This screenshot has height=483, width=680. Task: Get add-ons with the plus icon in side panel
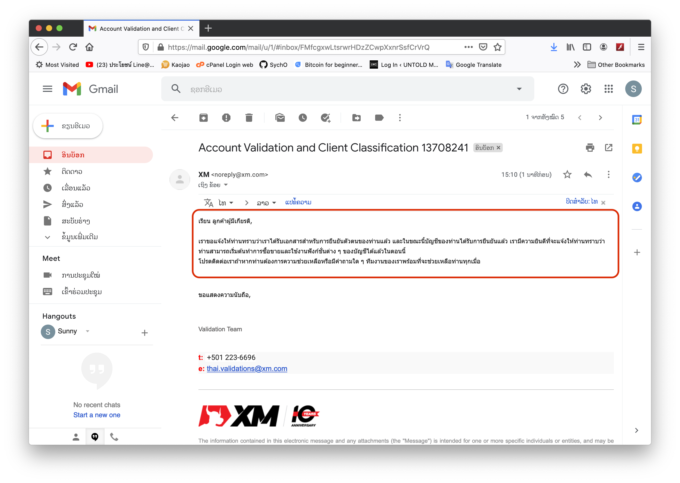[637, 253]
